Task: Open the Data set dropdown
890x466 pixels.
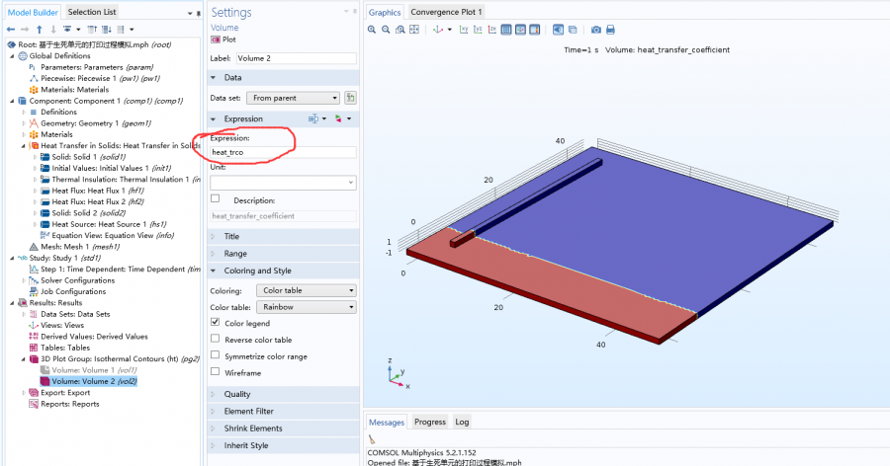Action: (x=293, y=98)
